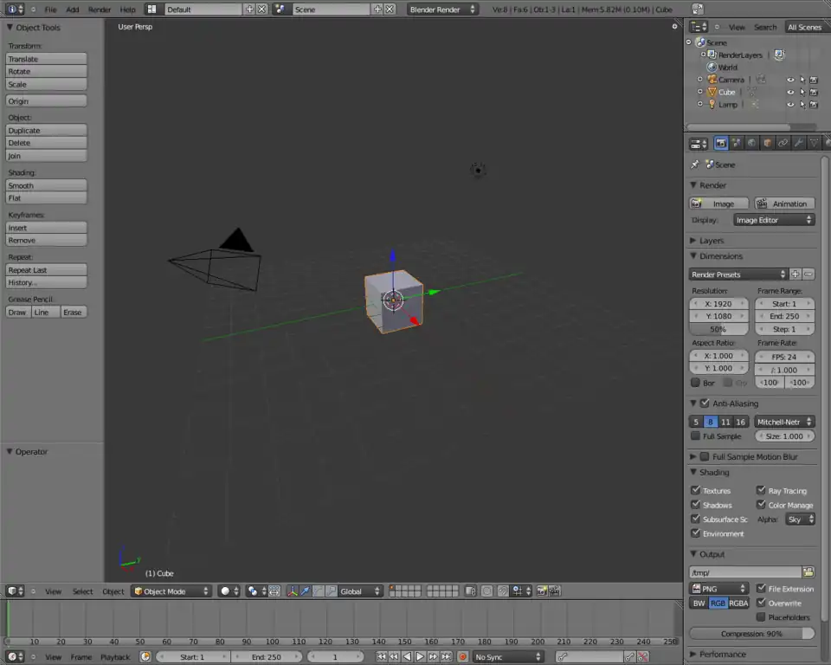Adjust the Compression 90% slider
This screenshot has width=831, height=665.
click(751, 634)
